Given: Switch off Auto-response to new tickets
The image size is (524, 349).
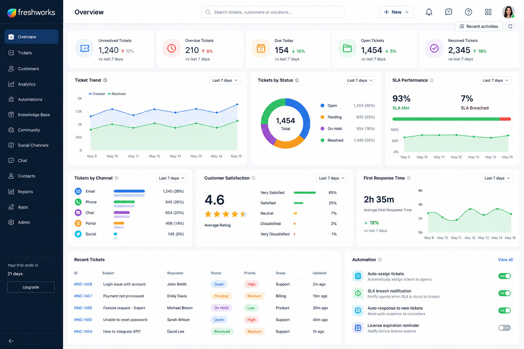Looking at the screenshot, I should [x=505, y=310].
